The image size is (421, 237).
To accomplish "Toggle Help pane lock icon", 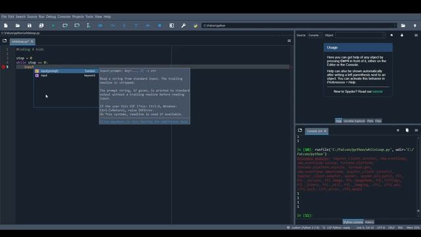I will pyautogui.click(x=402, y=35).
